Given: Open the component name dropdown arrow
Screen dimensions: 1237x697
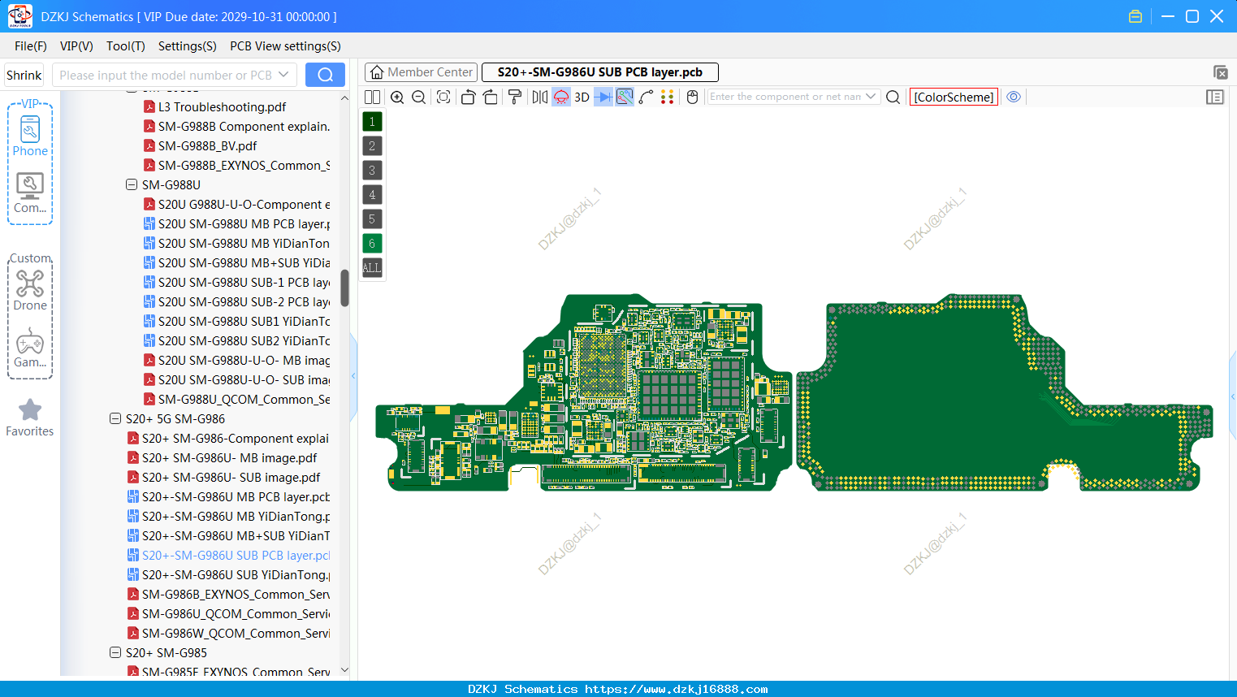Looking at the screenshot, I should 871,97.
